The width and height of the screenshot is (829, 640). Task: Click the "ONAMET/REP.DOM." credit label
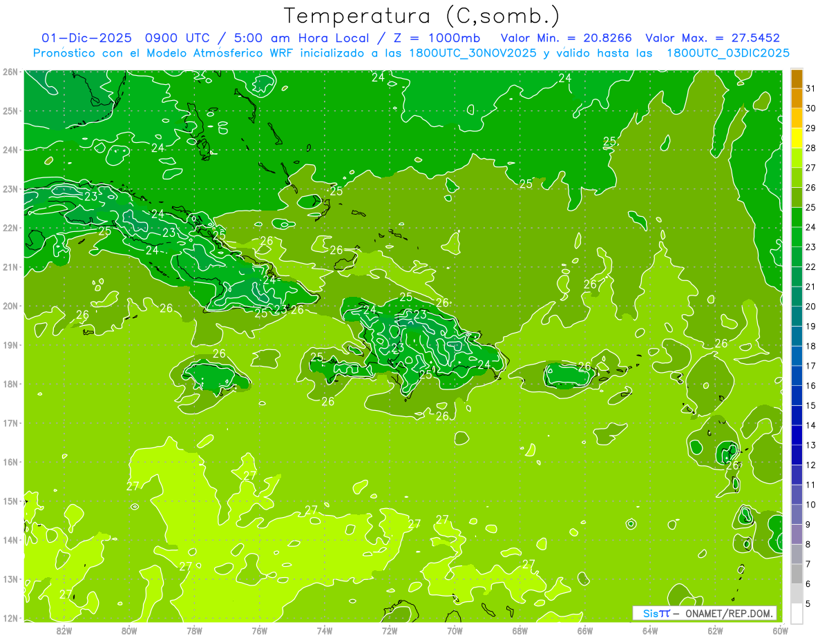tap(728, 613)
